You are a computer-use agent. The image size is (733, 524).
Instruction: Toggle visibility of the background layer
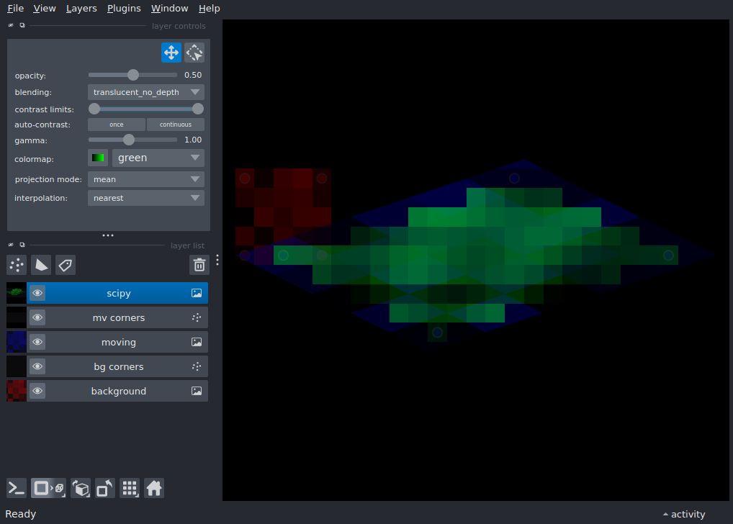coord(37,390)
